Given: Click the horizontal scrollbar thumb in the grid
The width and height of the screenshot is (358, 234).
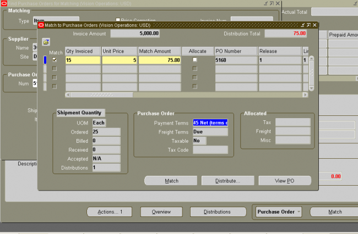Looking at the screenshot, I should click(x=101, y=94).
